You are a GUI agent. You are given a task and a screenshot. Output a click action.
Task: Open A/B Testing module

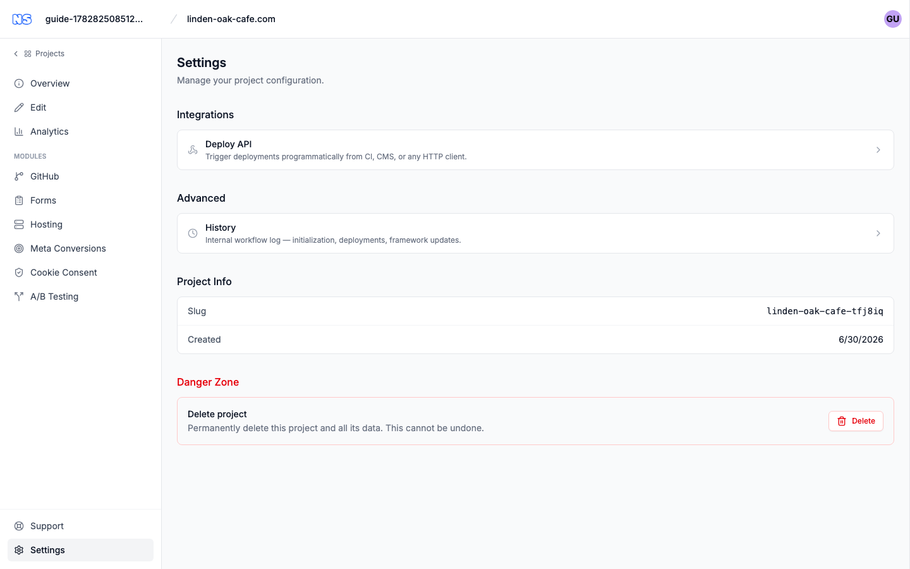tap(80, 297)
